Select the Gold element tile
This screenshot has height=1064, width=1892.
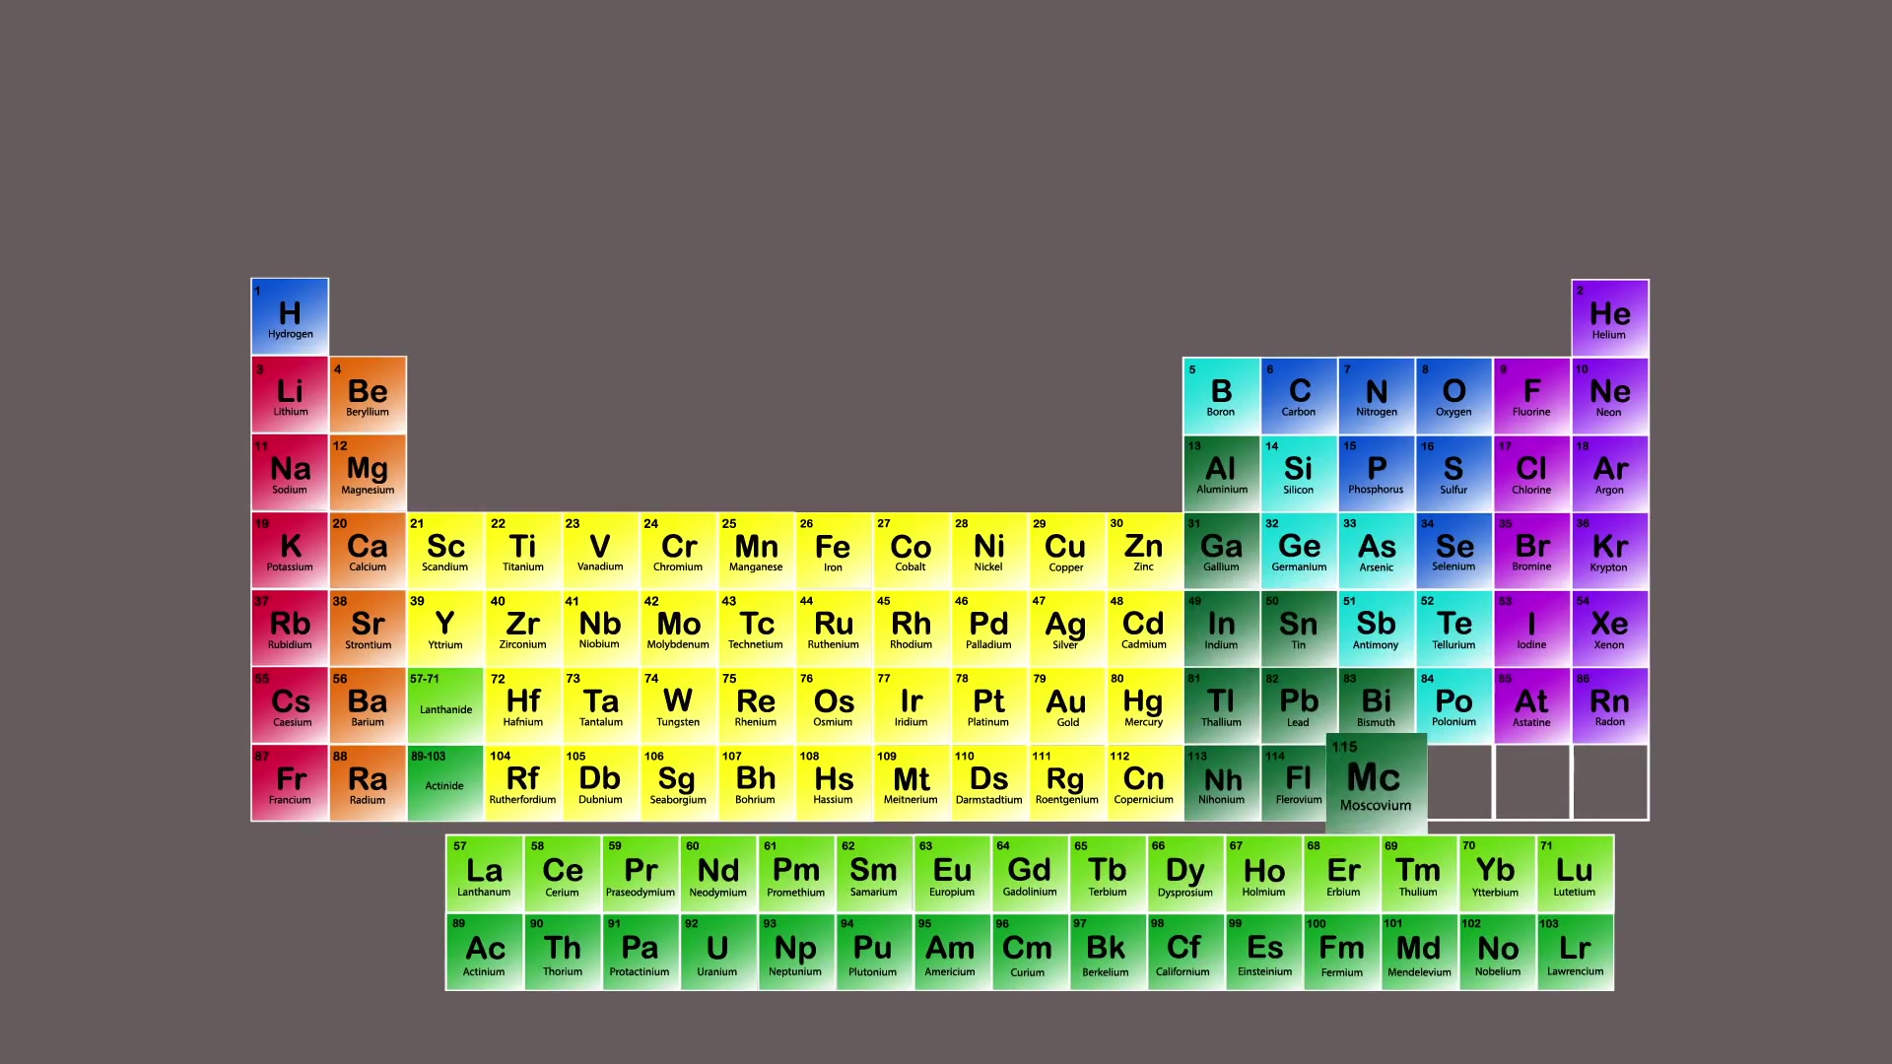click(x=1066, y=705)
